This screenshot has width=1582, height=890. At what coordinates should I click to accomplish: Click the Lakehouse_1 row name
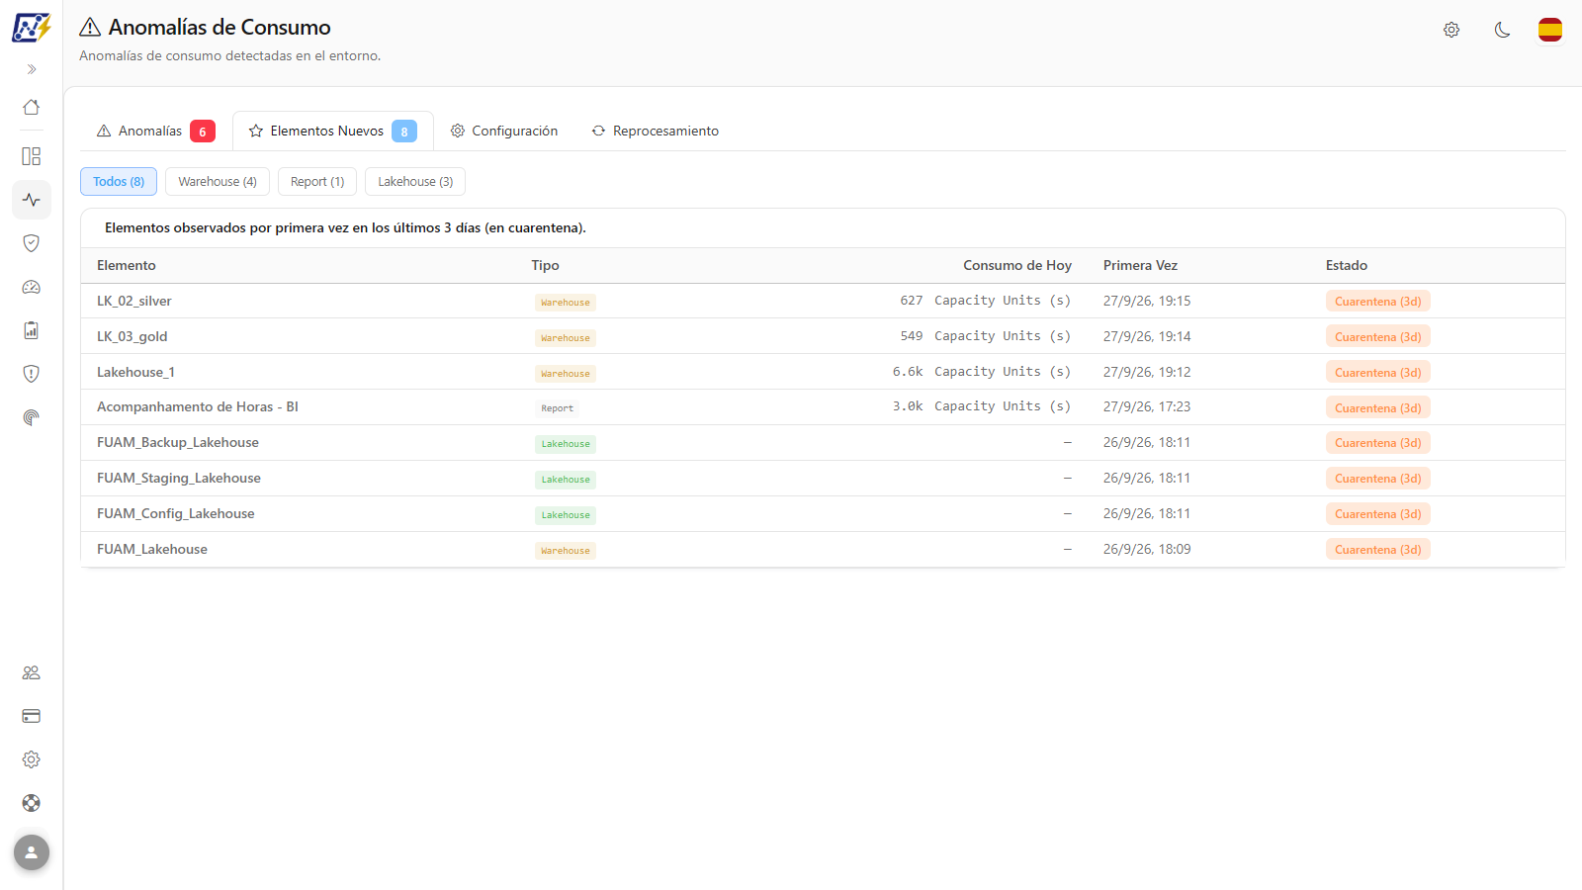[136, 372]
